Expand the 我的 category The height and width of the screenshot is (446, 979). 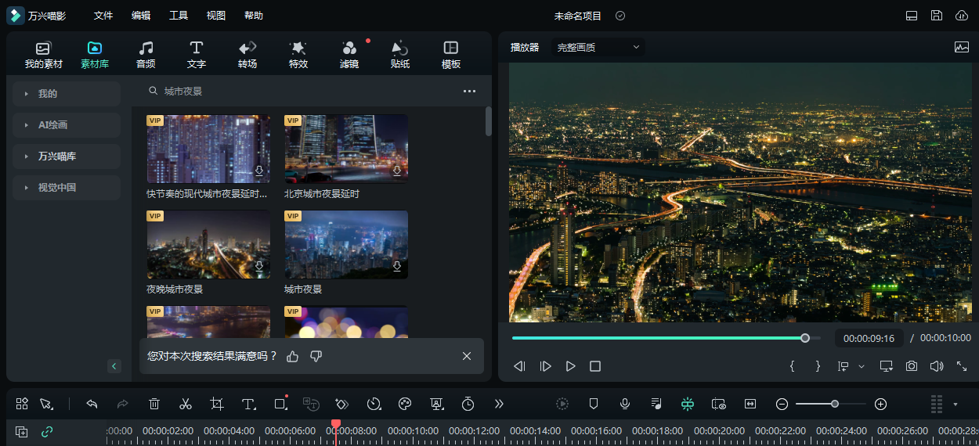tap(67, 94)
